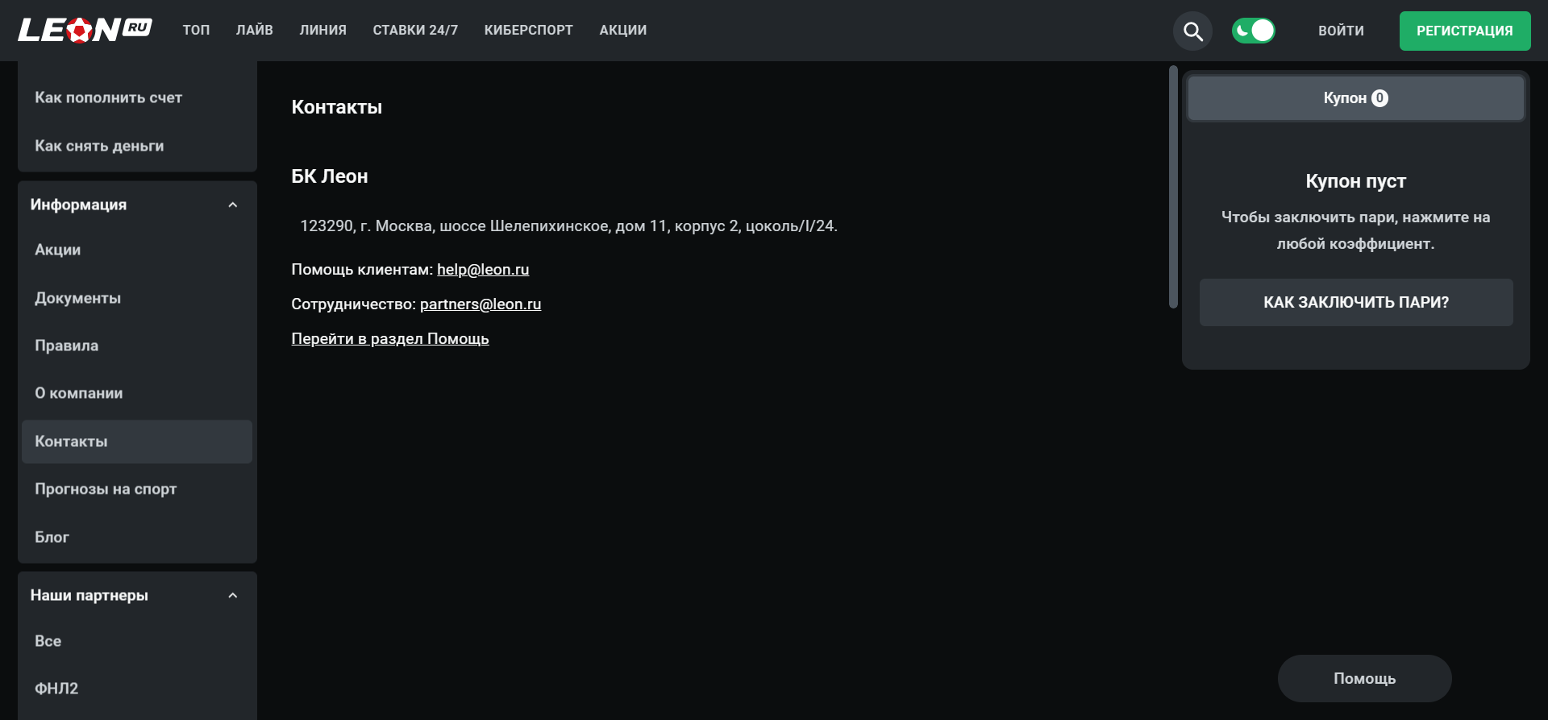Select the Купон tab header
Screen dimensions: 1548x720
[x=1356, y=98]
